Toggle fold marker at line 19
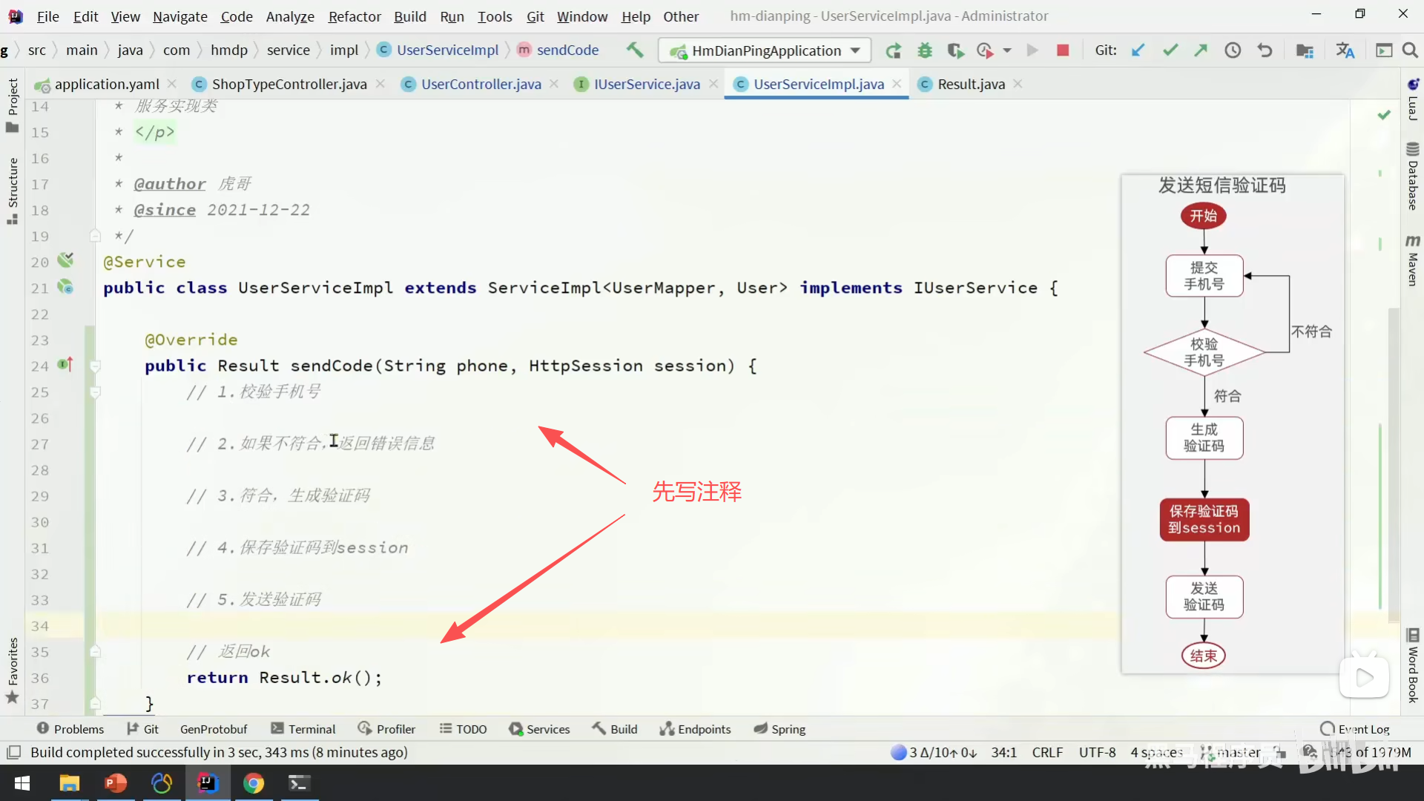1424x801 pixels. (x=95, y=236)
